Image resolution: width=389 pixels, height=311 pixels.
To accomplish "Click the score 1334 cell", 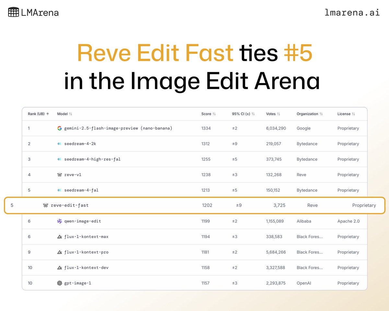I will [x=206, y=128].
